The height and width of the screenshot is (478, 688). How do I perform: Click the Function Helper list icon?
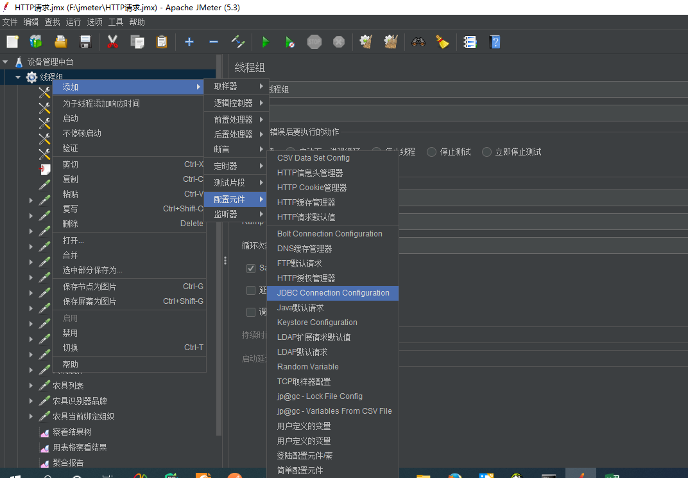pyautogui.click(x=470, y=42)
